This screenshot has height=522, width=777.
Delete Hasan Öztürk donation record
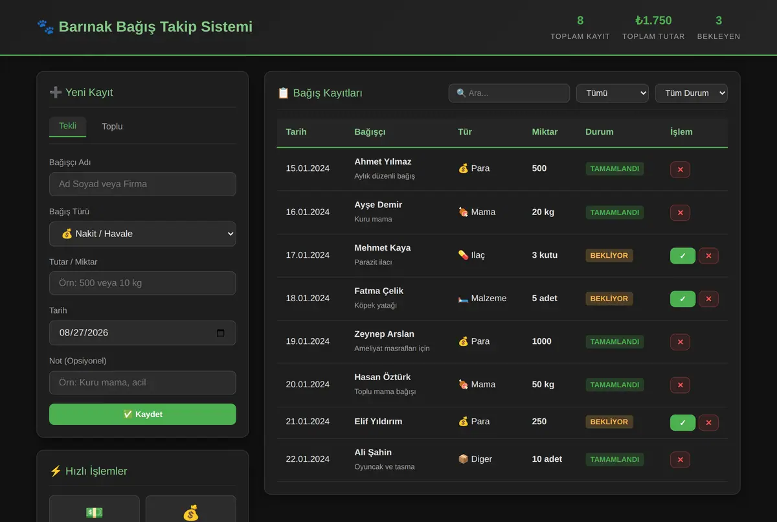tap(680, 385)
